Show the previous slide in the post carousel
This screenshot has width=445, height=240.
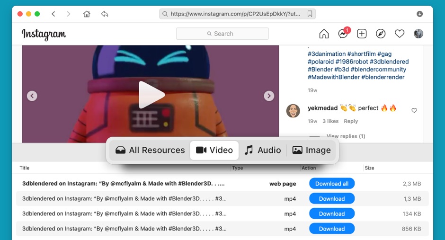tap(32, 96)
